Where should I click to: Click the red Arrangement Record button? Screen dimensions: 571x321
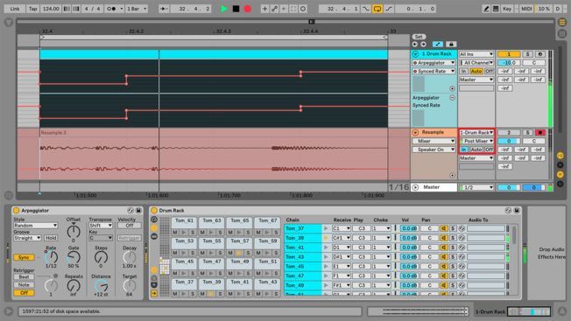[x=248, y=9]
